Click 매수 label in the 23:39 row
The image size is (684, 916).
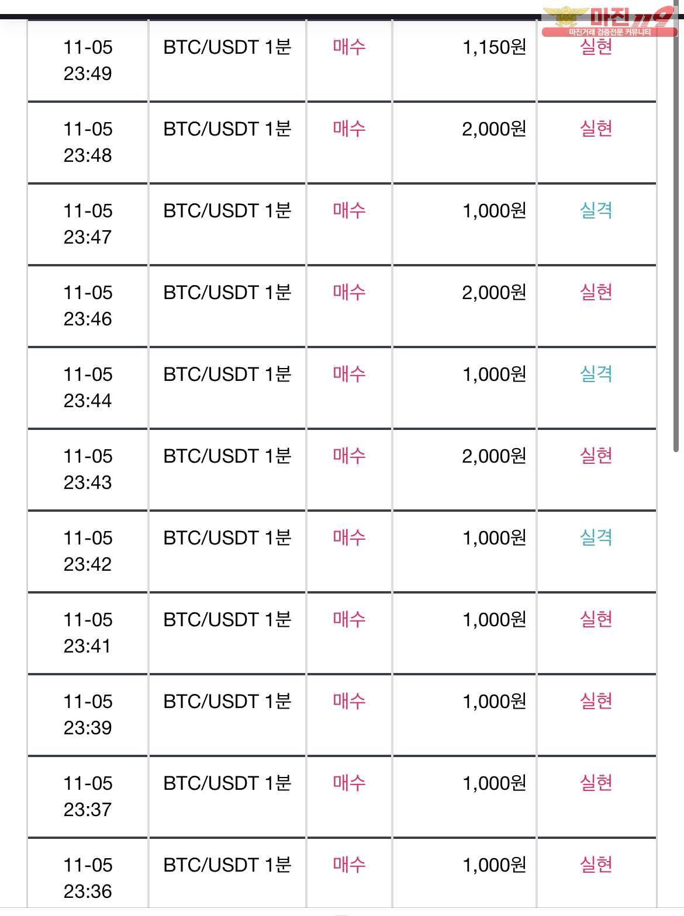(349, 701)
